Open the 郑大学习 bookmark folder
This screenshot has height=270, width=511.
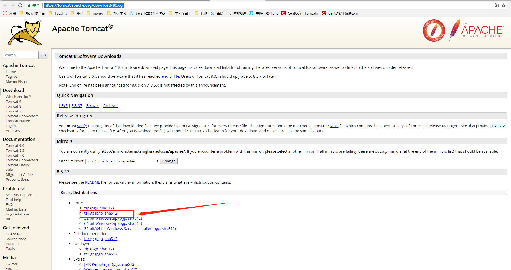(x=117, y=13)
